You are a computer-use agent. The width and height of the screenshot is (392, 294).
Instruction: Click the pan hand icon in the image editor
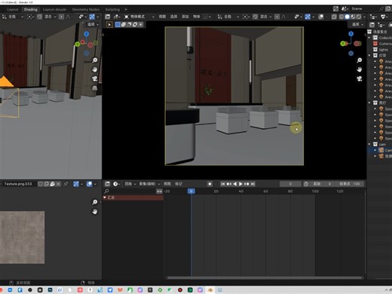94,212
